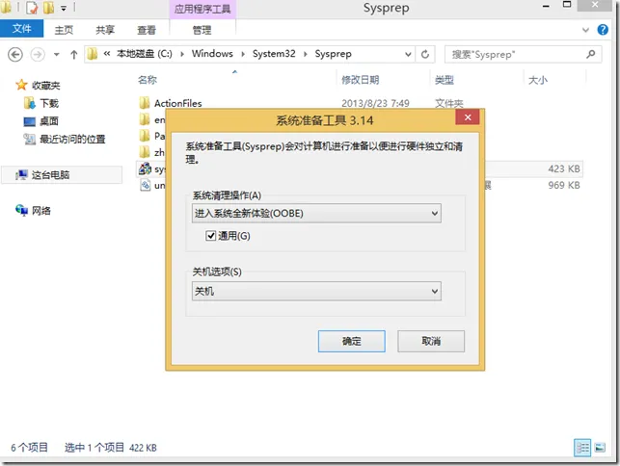The image size is (620, 466).
Task: Click the new folder icon in the title bar
Action: pyautogui.click(x=48, y=8)
